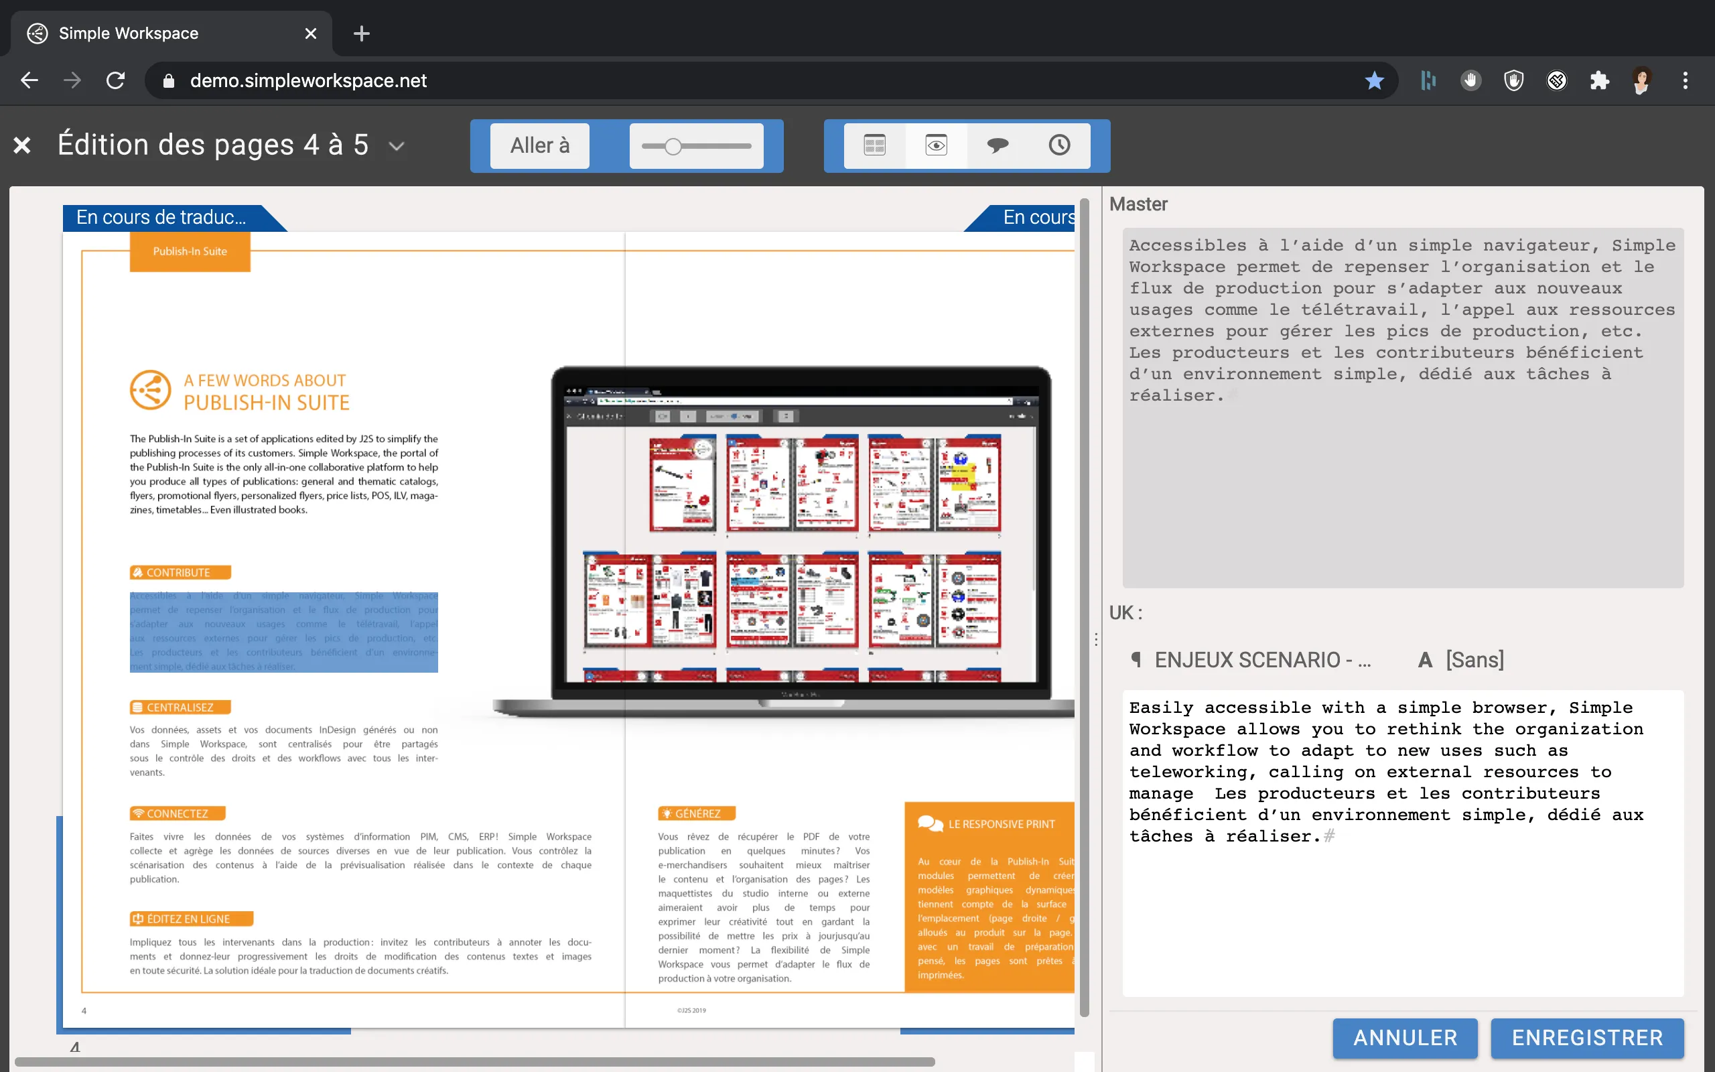Save translation with ENREGISTRER

pyautogui.click(x=1587, y=1037)
